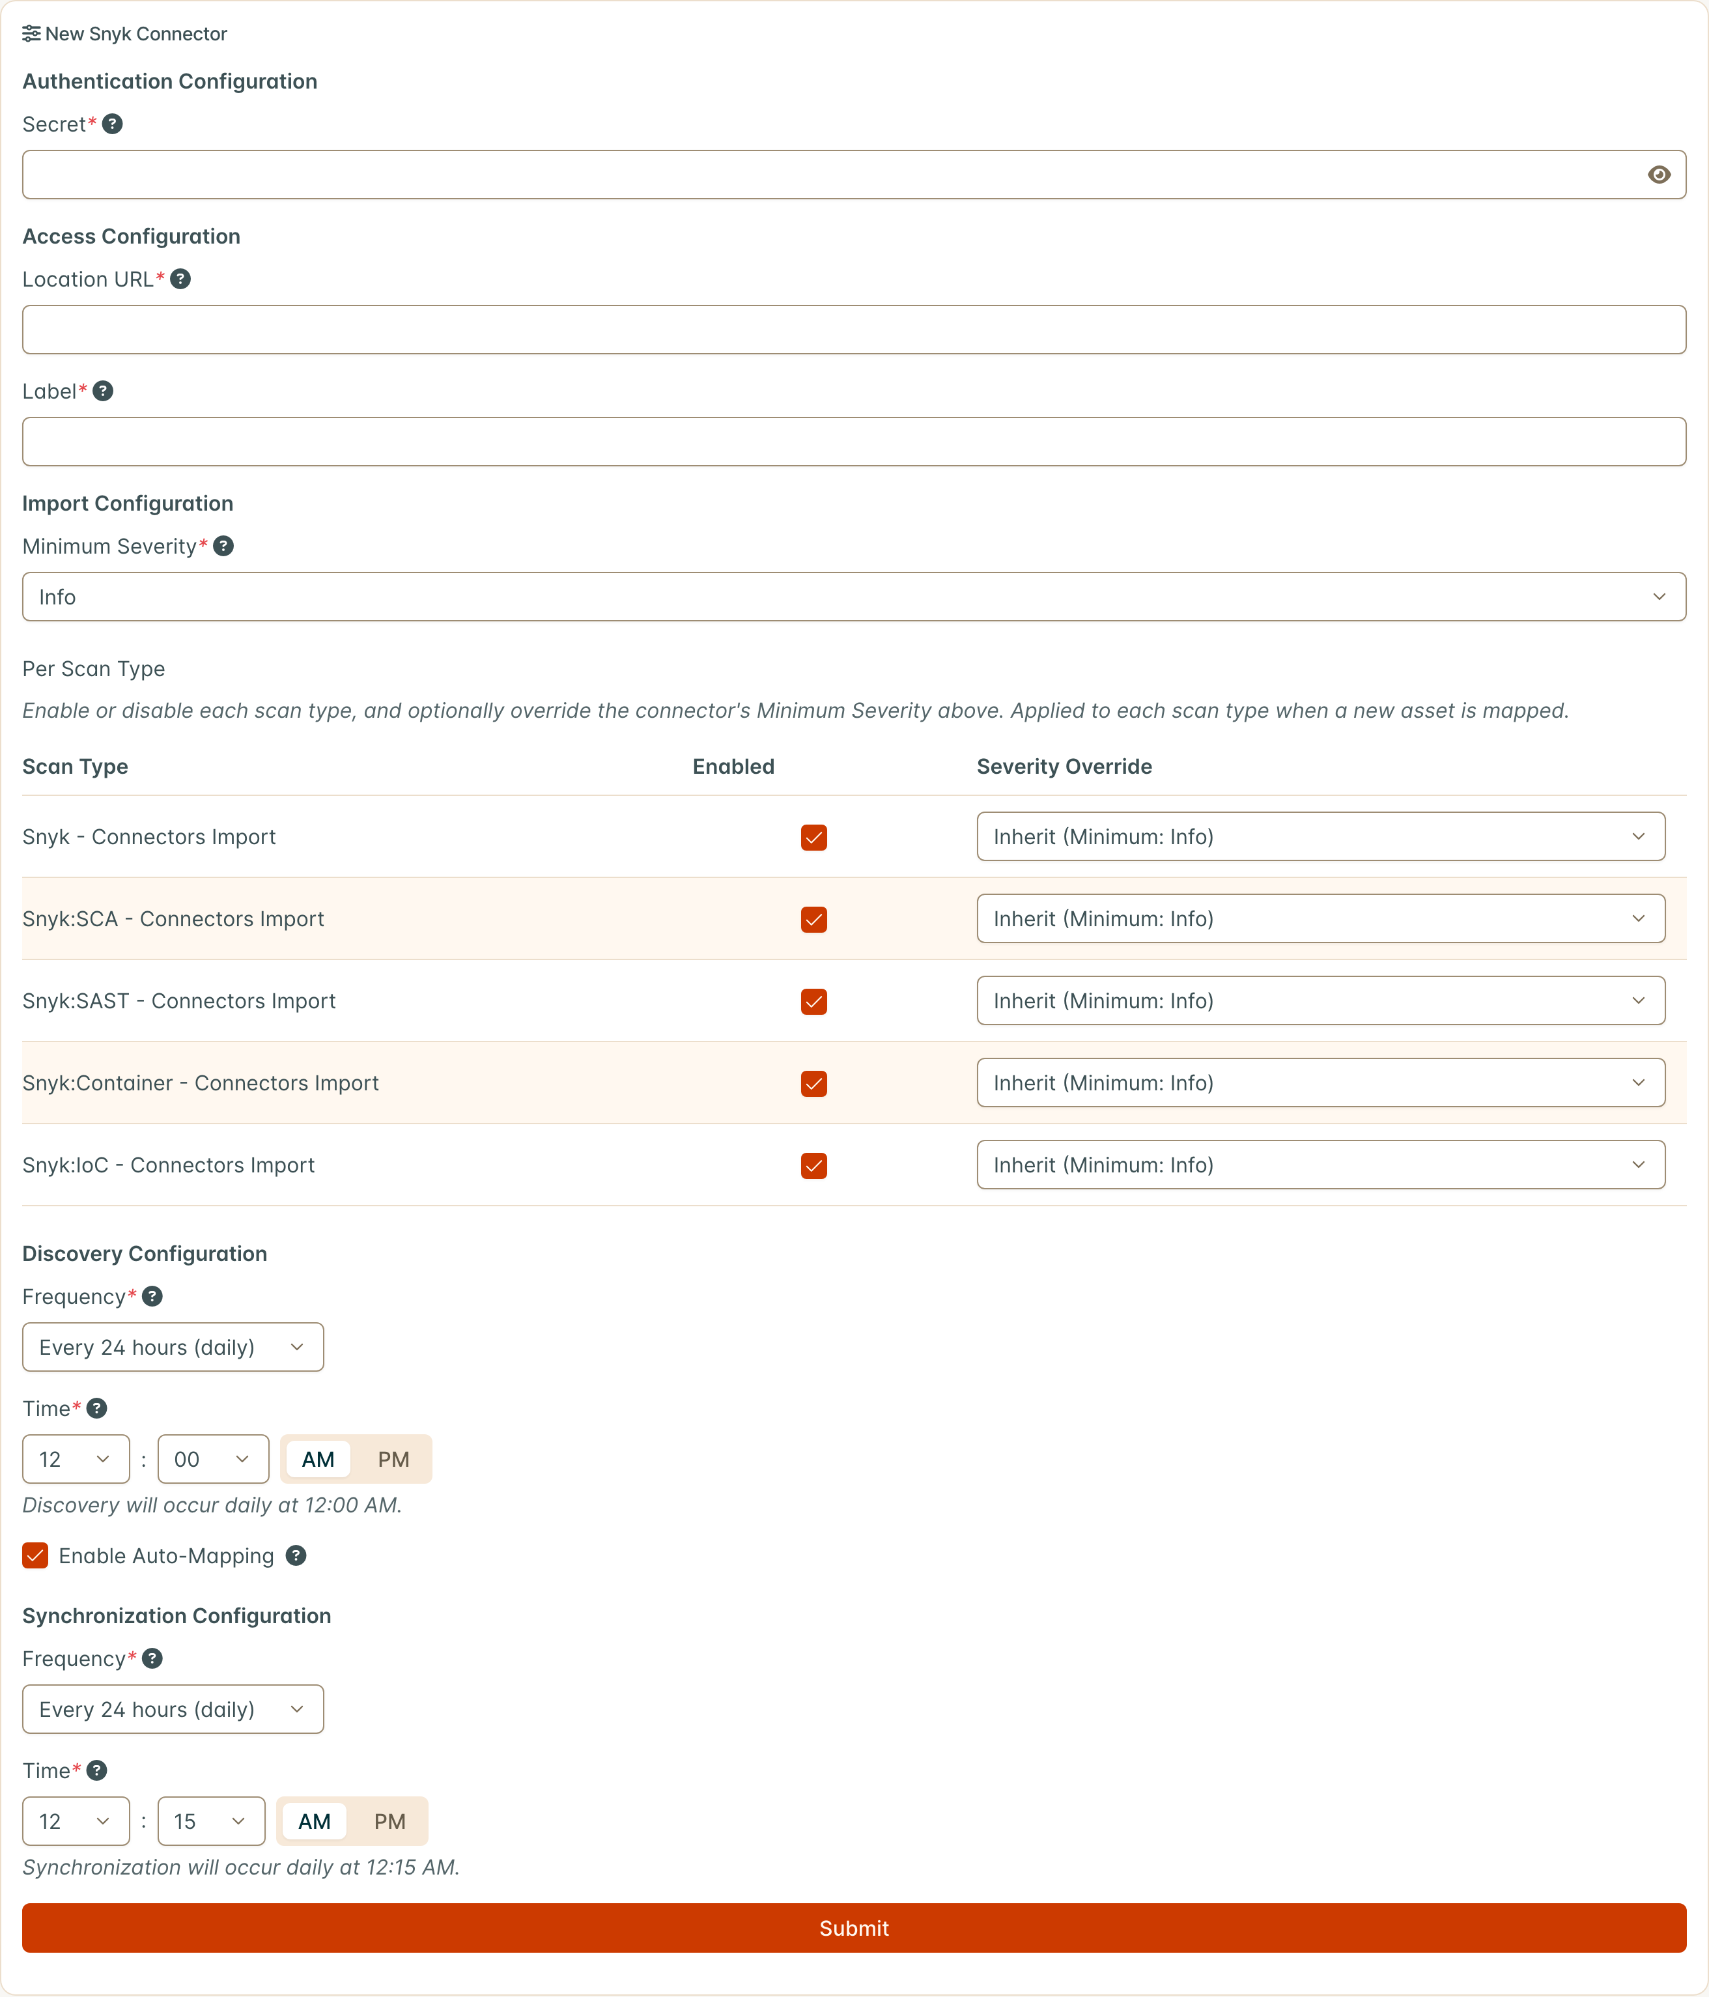Viewport: 1709px width, 1997px height.
Task: Toggle the Snyk:SAST enabled checkbox
Action: tap(813, 1001)
